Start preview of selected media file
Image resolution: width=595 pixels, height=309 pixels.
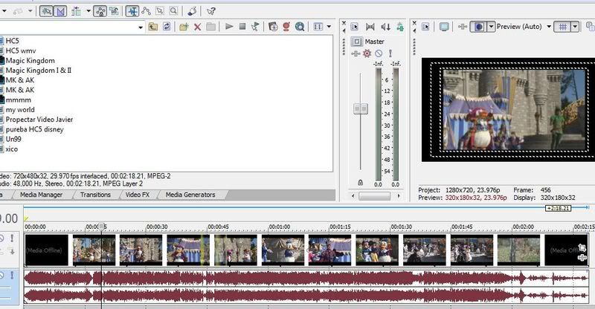coord(229,27)
